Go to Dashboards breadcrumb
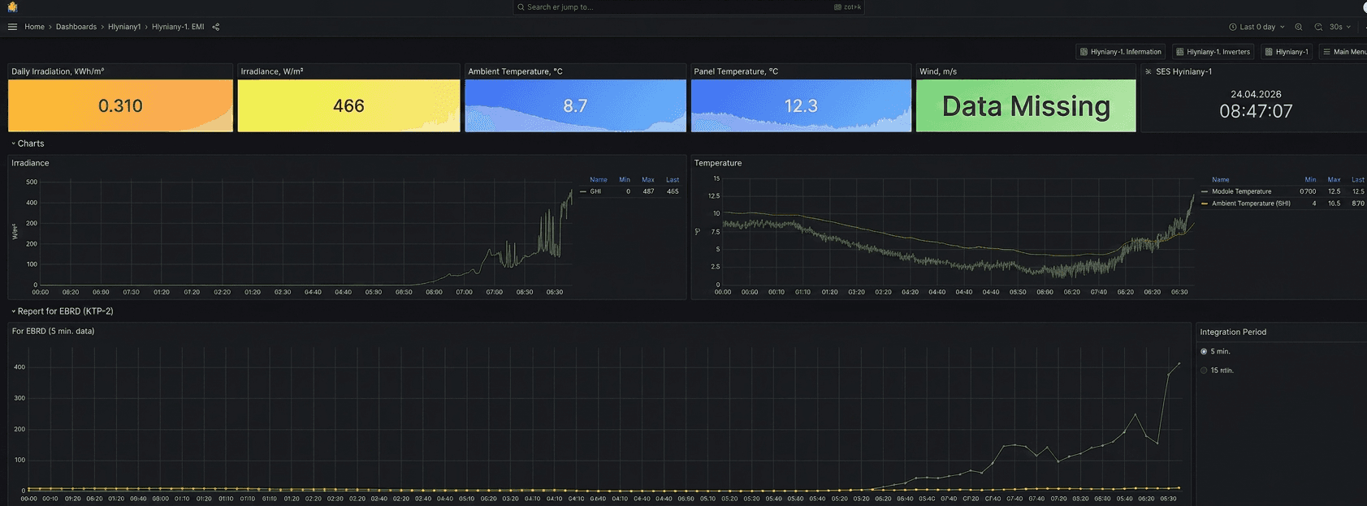 click(76, 27)
